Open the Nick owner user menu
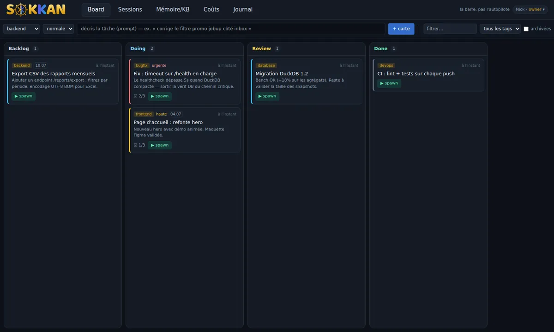Screen dimensions: 554x332 click(530, 9)
